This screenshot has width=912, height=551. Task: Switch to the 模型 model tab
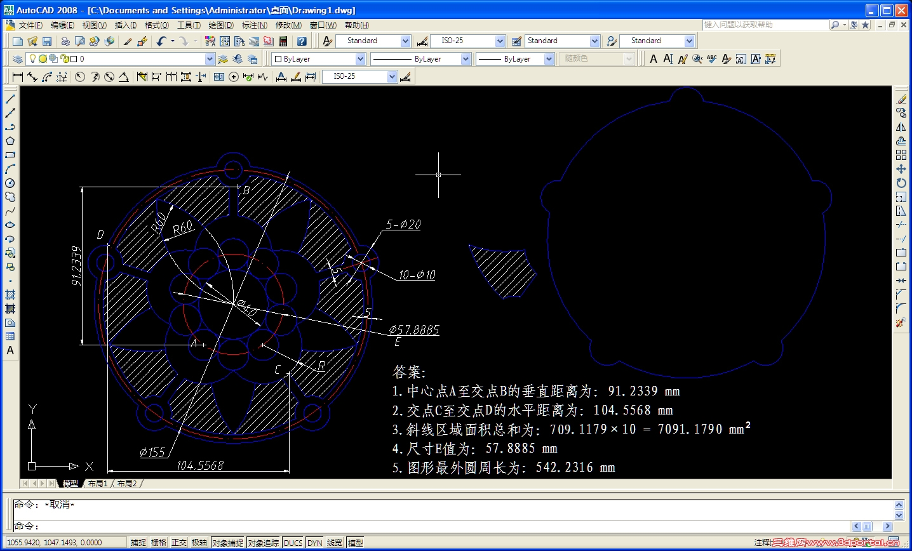pyautogui.click(x=70, y=484)
